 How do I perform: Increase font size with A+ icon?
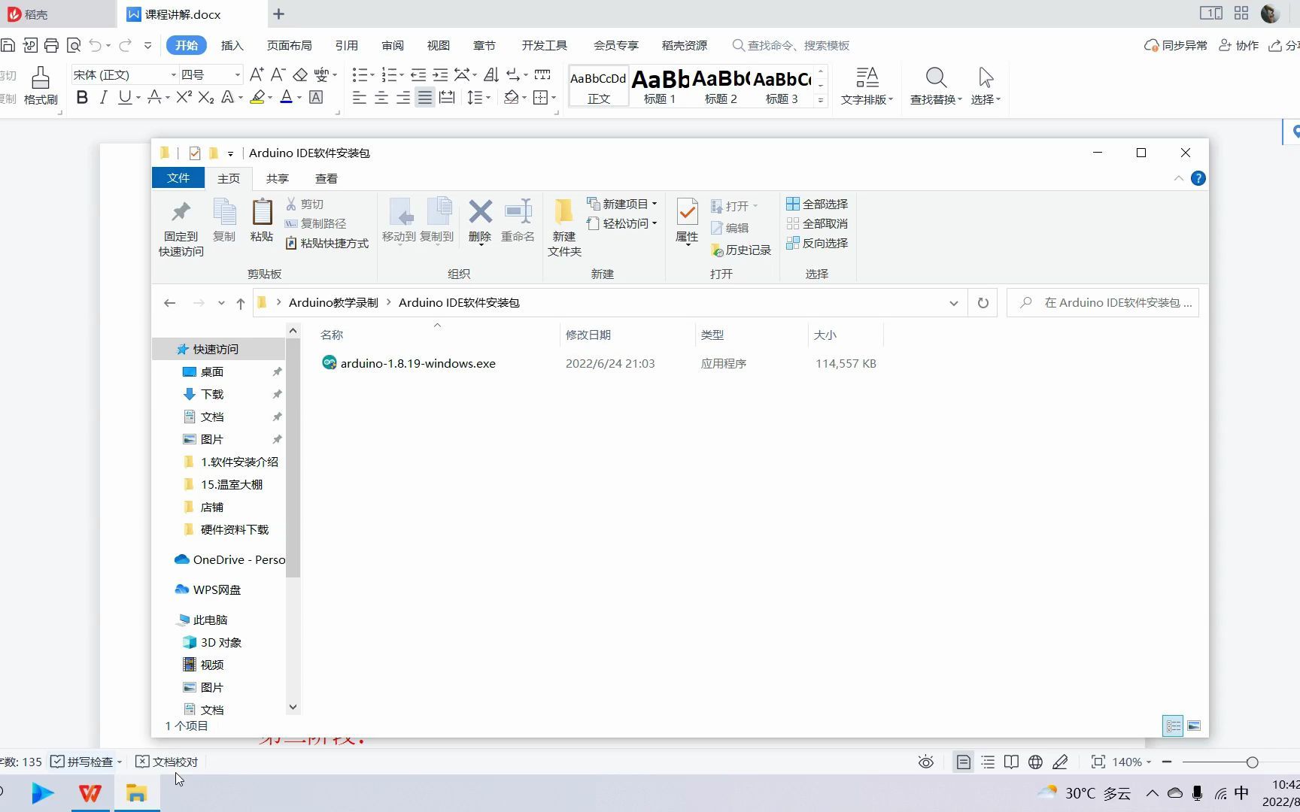point(256,74)
